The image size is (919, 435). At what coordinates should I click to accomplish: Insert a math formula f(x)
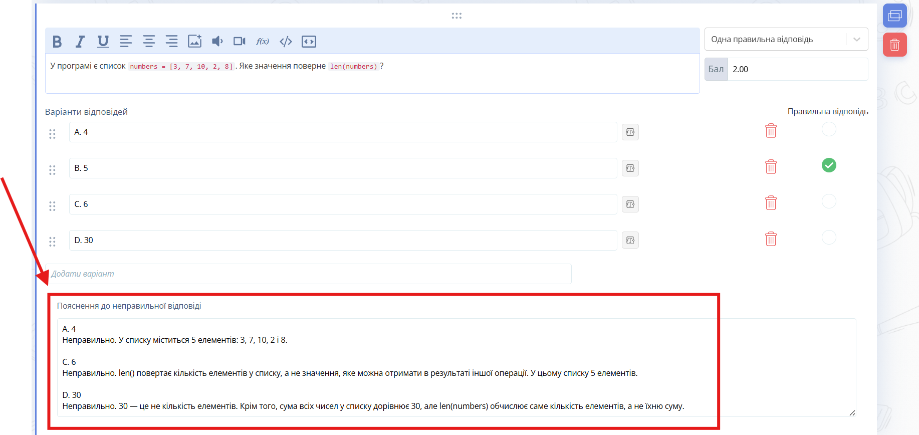(263, 42)
